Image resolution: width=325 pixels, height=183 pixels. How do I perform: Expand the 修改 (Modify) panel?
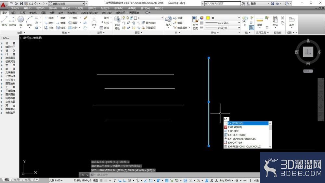(x=66, y=33)
